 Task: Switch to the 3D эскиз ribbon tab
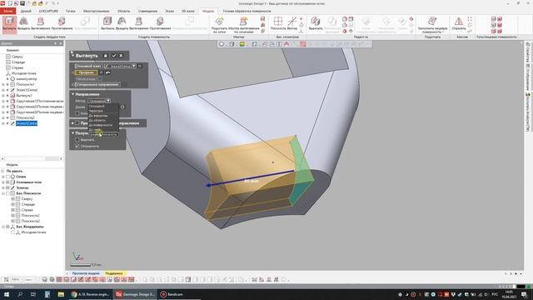tap(188, 11)
